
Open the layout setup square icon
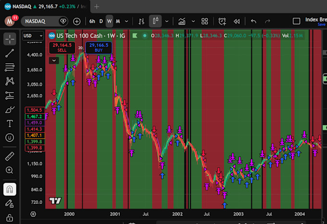tap(296, 21)
